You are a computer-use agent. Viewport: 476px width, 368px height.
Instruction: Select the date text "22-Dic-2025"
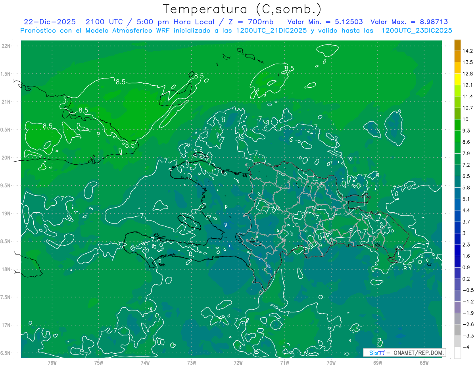point(51,22)
